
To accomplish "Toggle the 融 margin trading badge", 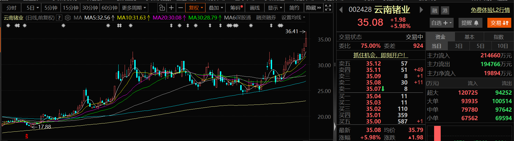I will pos(435,11).
